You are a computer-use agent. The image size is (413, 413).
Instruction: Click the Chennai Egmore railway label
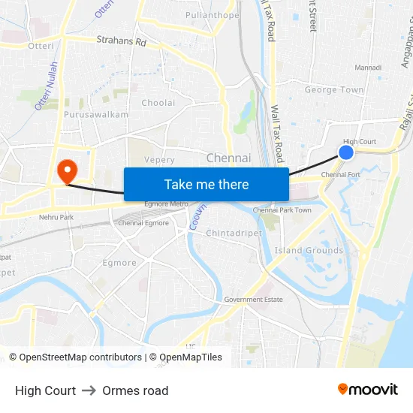pos(143,223)
